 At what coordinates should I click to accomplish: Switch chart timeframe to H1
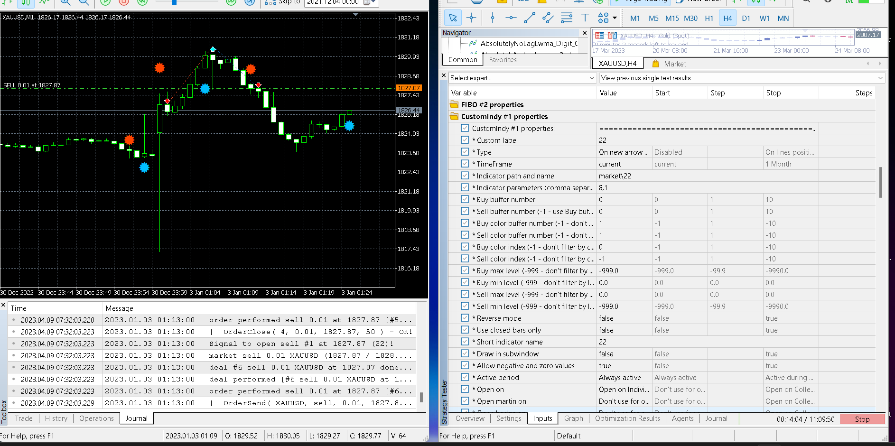(709, 19)
